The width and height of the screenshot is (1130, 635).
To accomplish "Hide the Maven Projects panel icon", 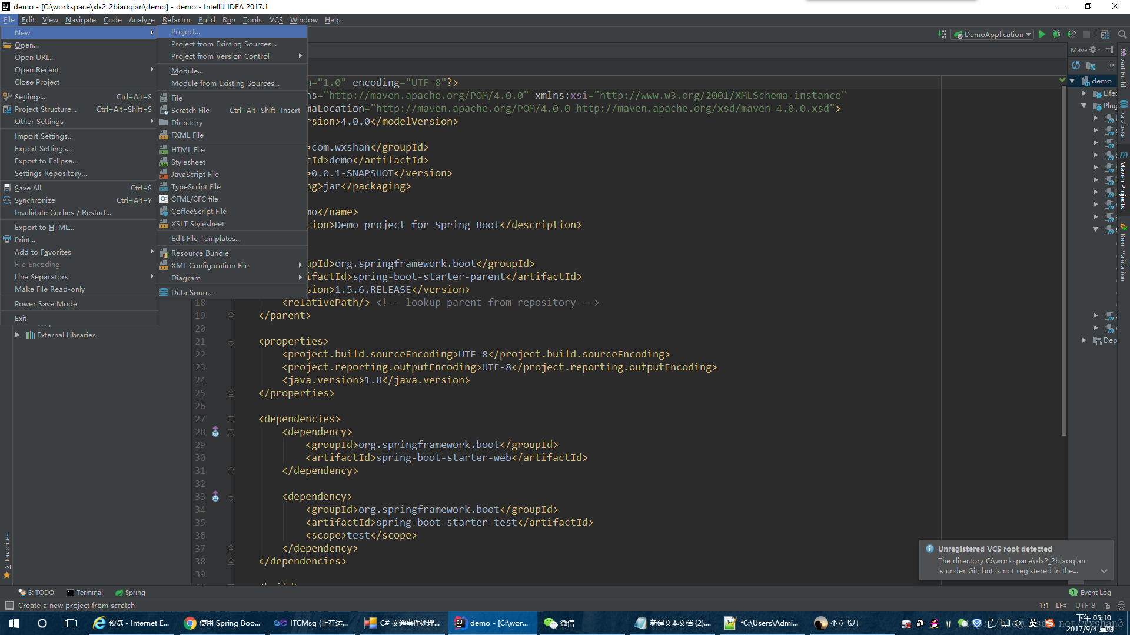I will [1109, 50].
